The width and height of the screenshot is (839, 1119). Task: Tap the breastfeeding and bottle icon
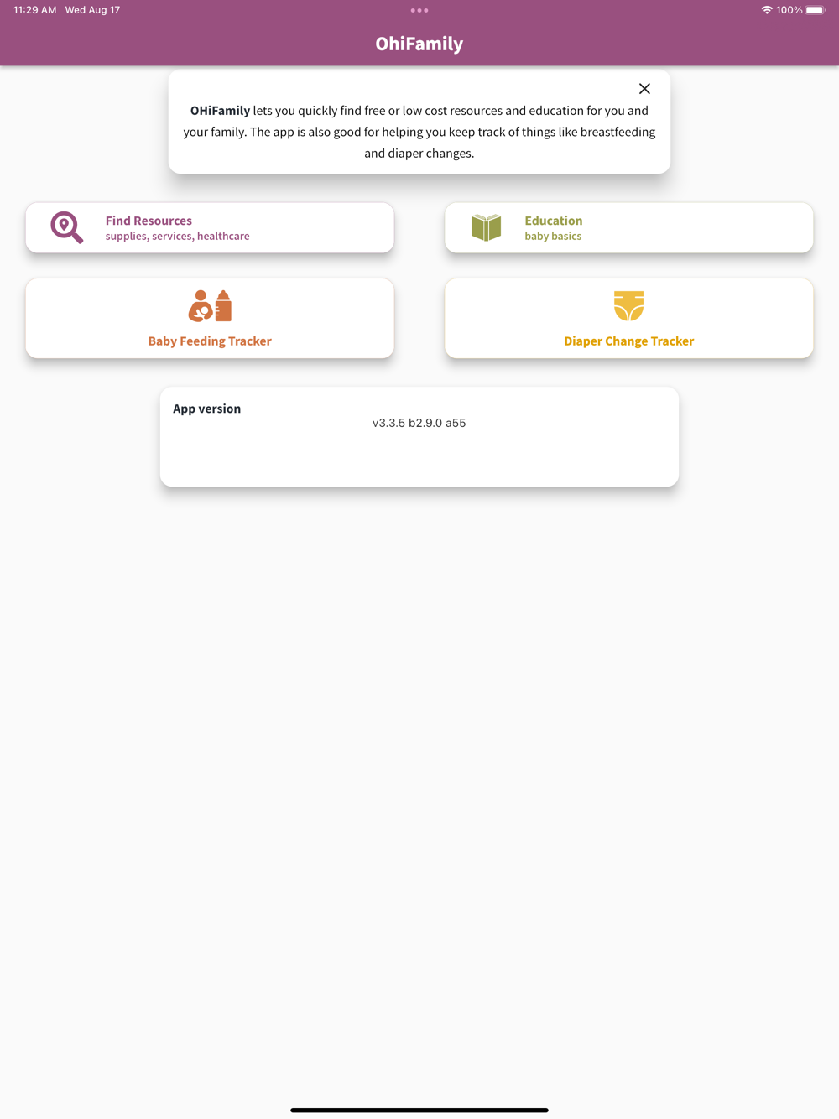210,306
